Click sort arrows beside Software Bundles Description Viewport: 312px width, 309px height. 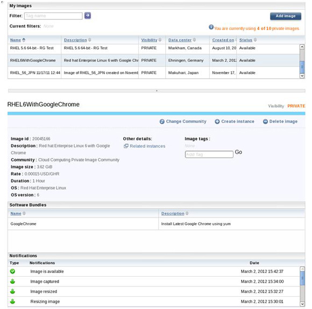tap(187, 213)
